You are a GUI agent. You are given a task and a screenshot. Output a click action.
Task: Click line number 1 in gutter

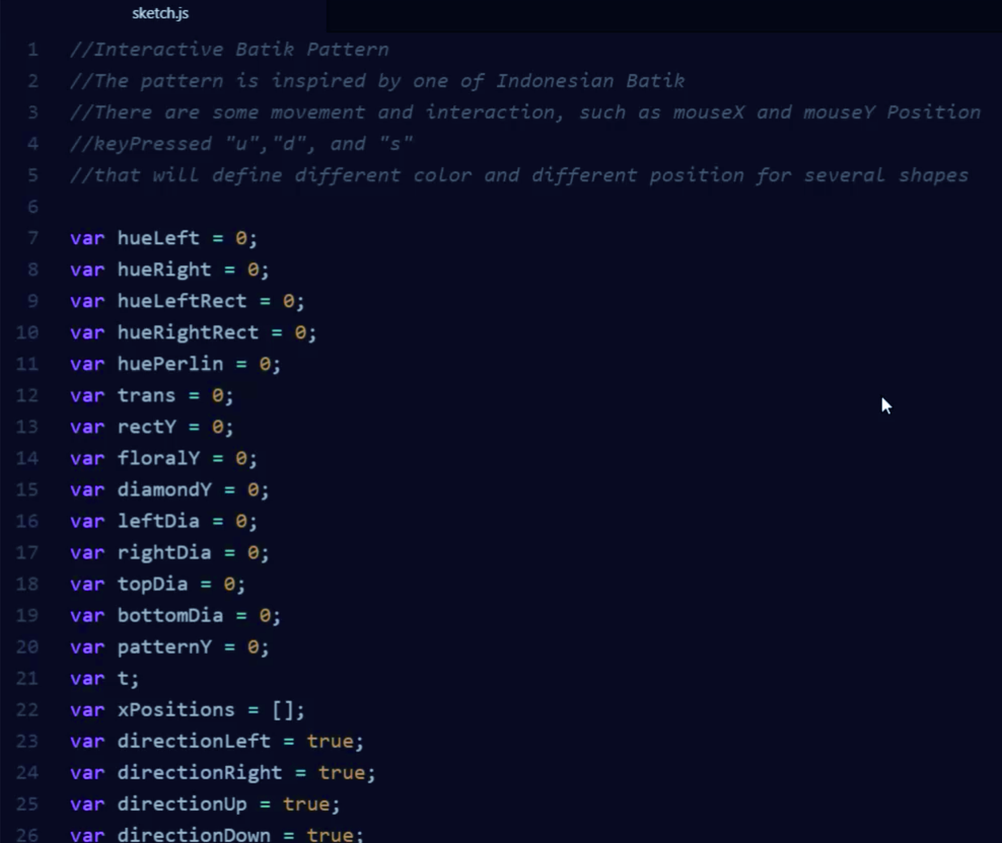32,50
